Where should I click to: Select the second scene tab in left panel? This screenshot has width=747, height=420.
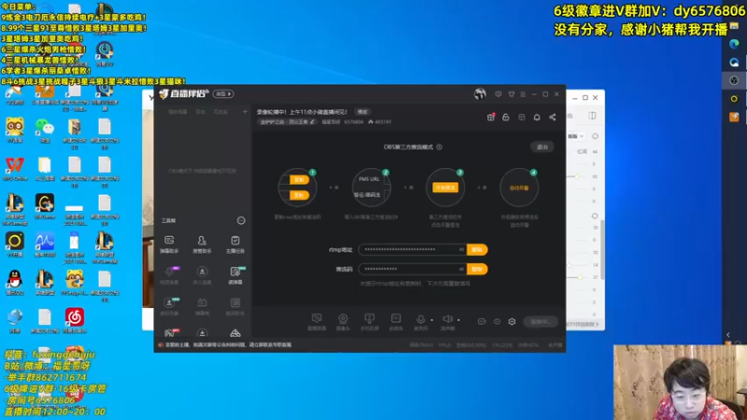click(200, 112)
